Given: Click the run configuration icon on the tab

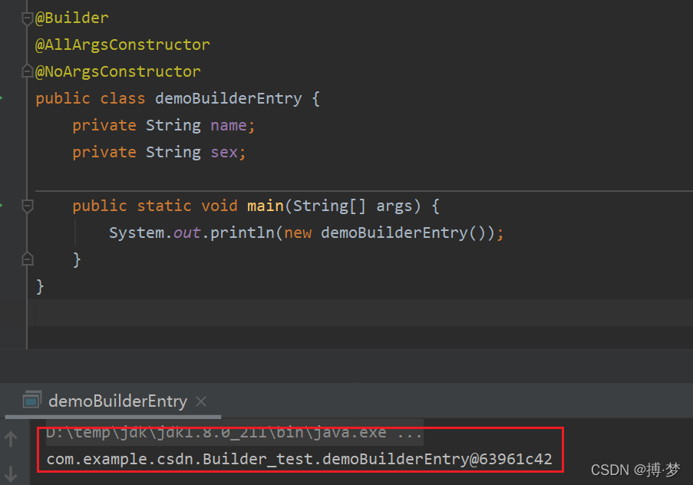Looking at the screenshot, I should click(31, 400).
